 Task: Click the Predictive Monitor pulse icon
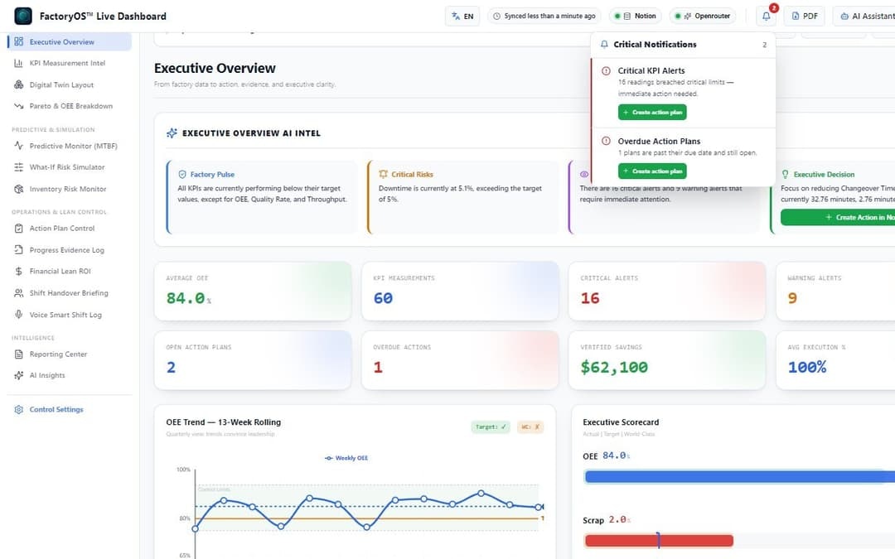[19, 146]
